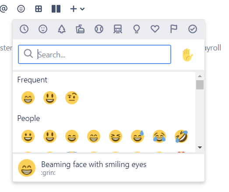Pick third smiling eyes emoji in People
The height and width of the screenshot is (192, 229).
point(72,136)
